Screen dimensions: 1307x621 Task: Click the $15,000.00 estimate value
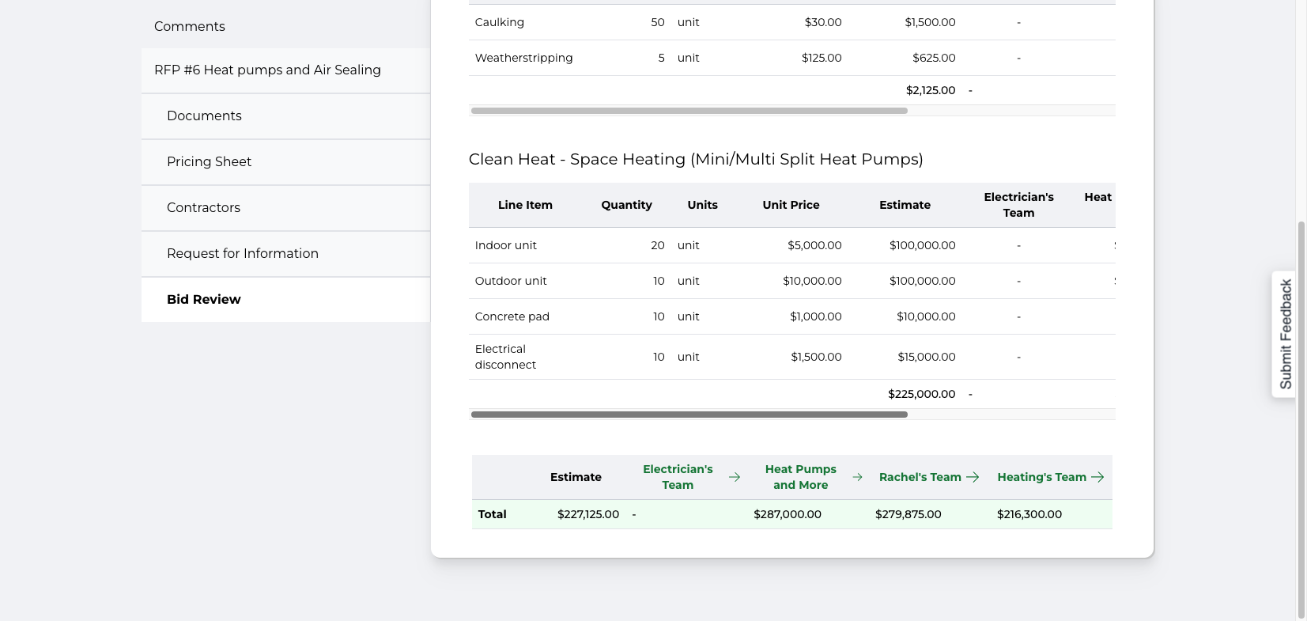coord(927,357)
